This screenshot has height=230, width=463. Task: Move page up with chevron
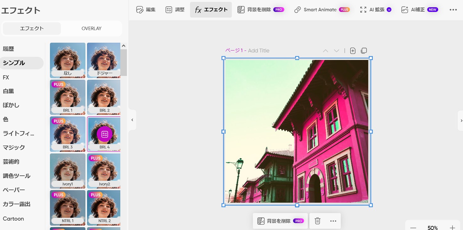[325, 51]
